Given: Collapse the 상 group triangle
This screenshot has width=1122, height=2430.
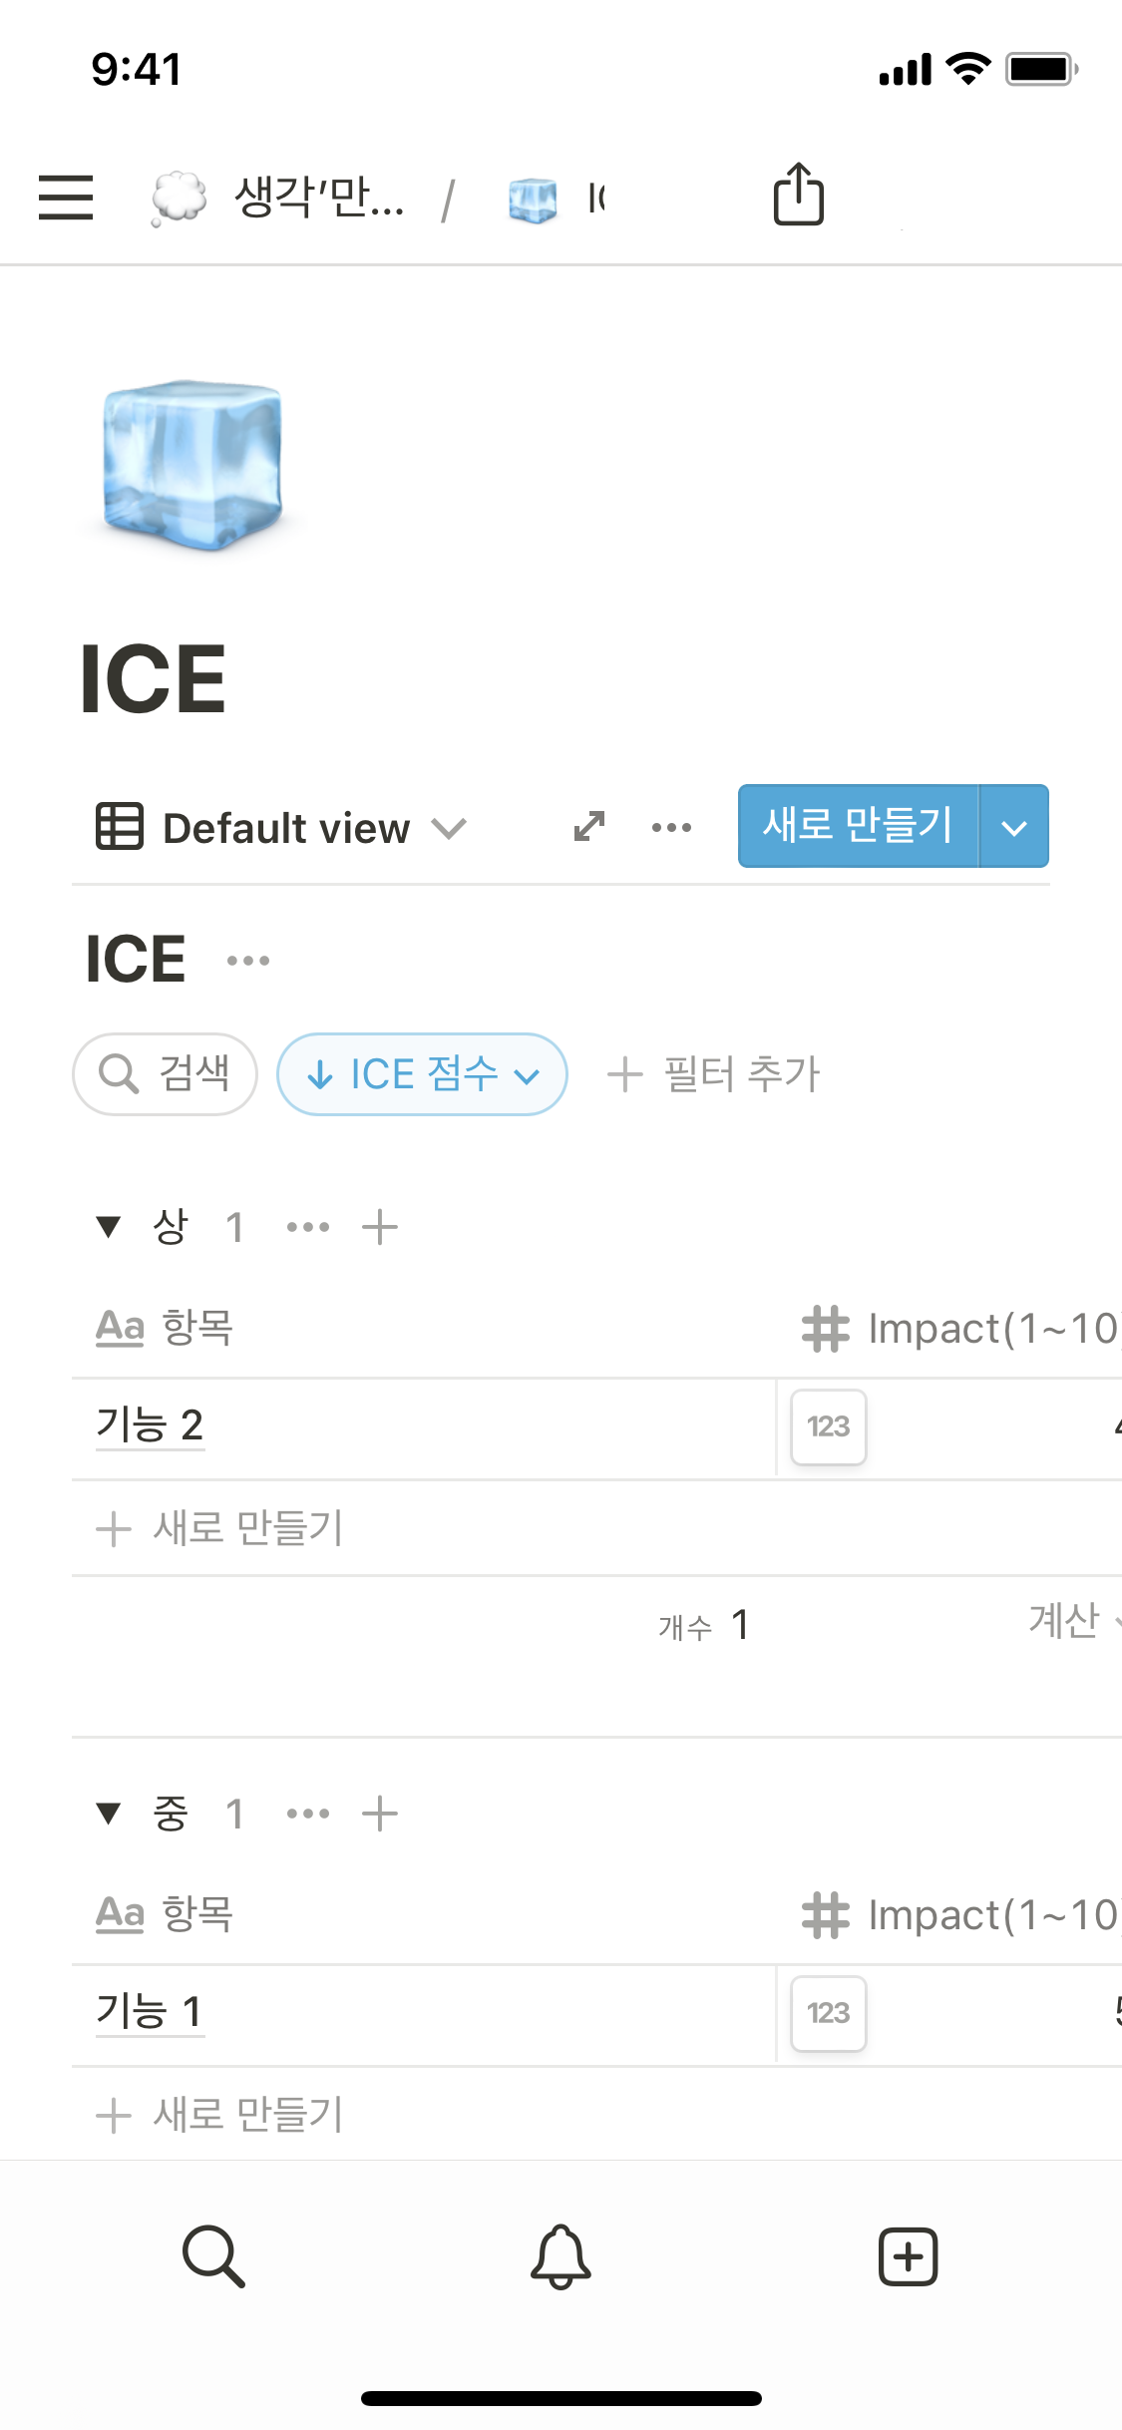Looking at the screenshot, I should (x=108, y=1227).
